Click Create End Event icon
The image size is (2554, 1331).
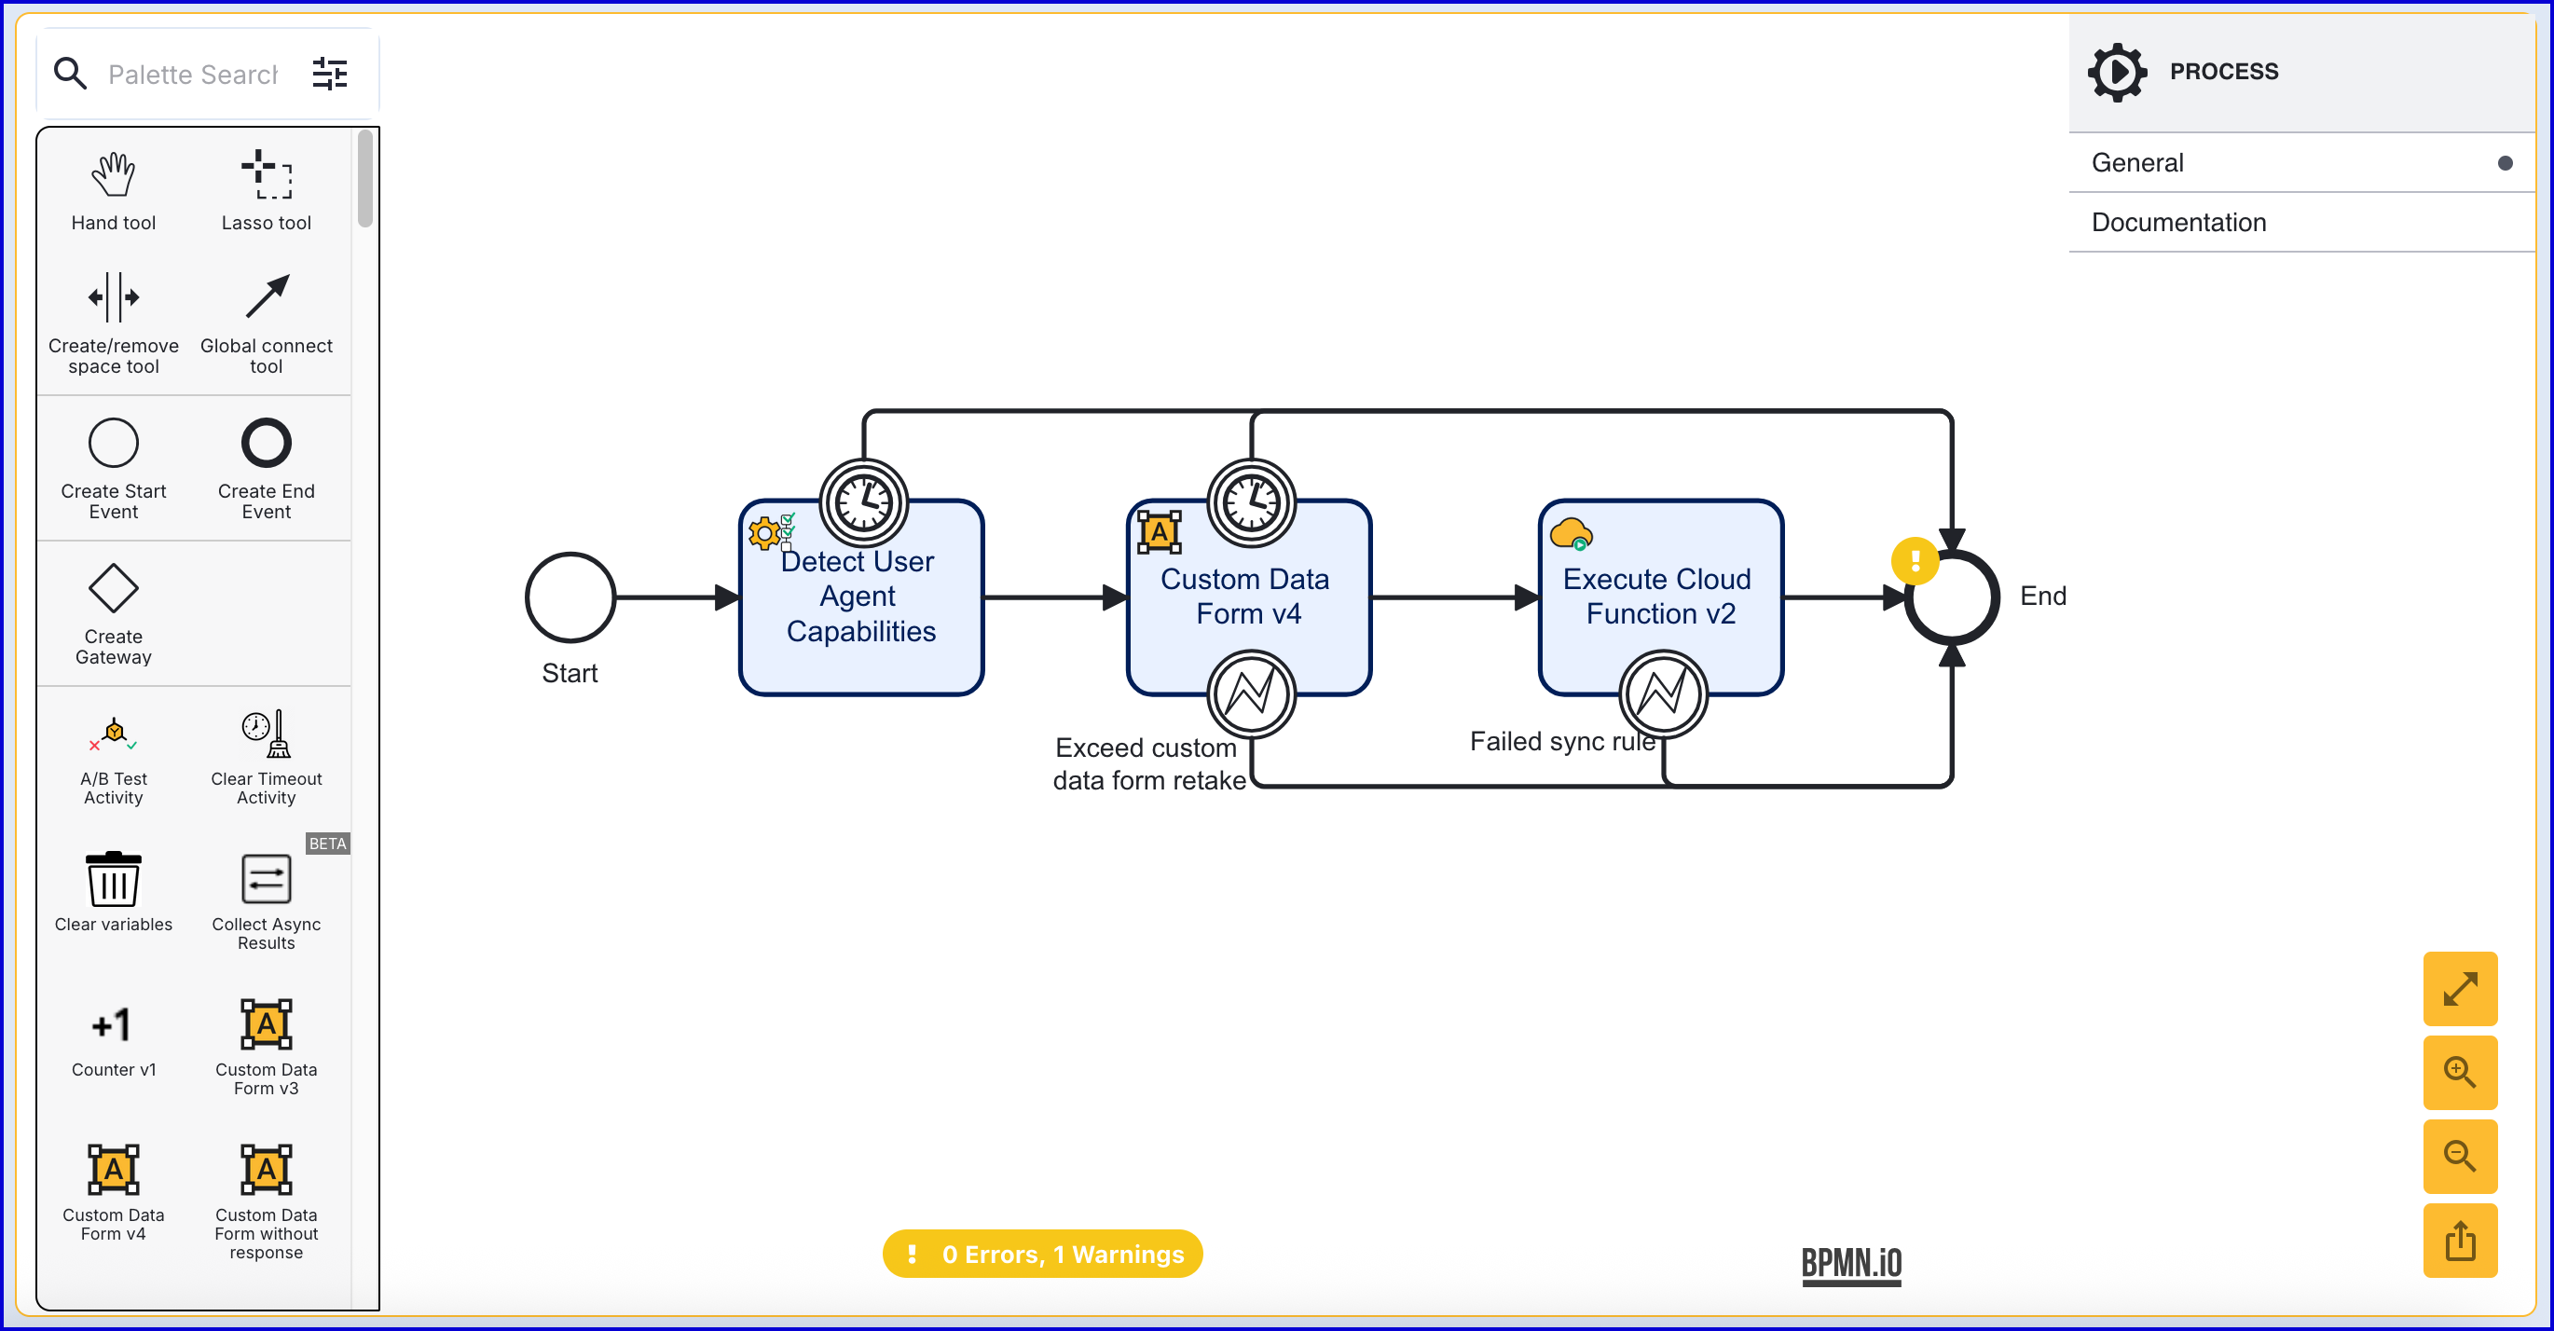point(266,443)
